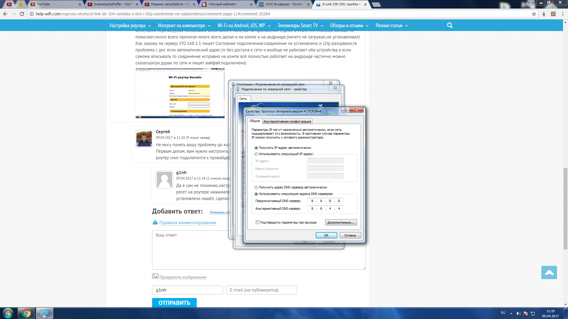Click Сергей's avatar photo

(144, 139)
